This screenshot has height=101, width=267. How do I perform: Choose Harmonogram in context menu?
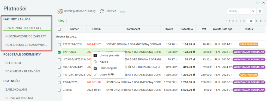point(108,68)
